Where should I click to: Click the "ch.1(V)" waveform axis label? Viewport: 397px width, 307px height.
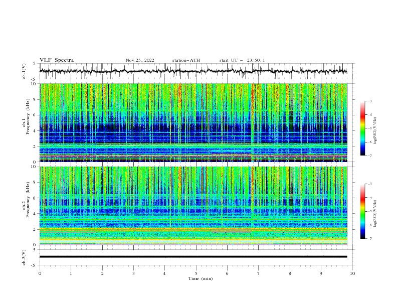tap(24, 71)
